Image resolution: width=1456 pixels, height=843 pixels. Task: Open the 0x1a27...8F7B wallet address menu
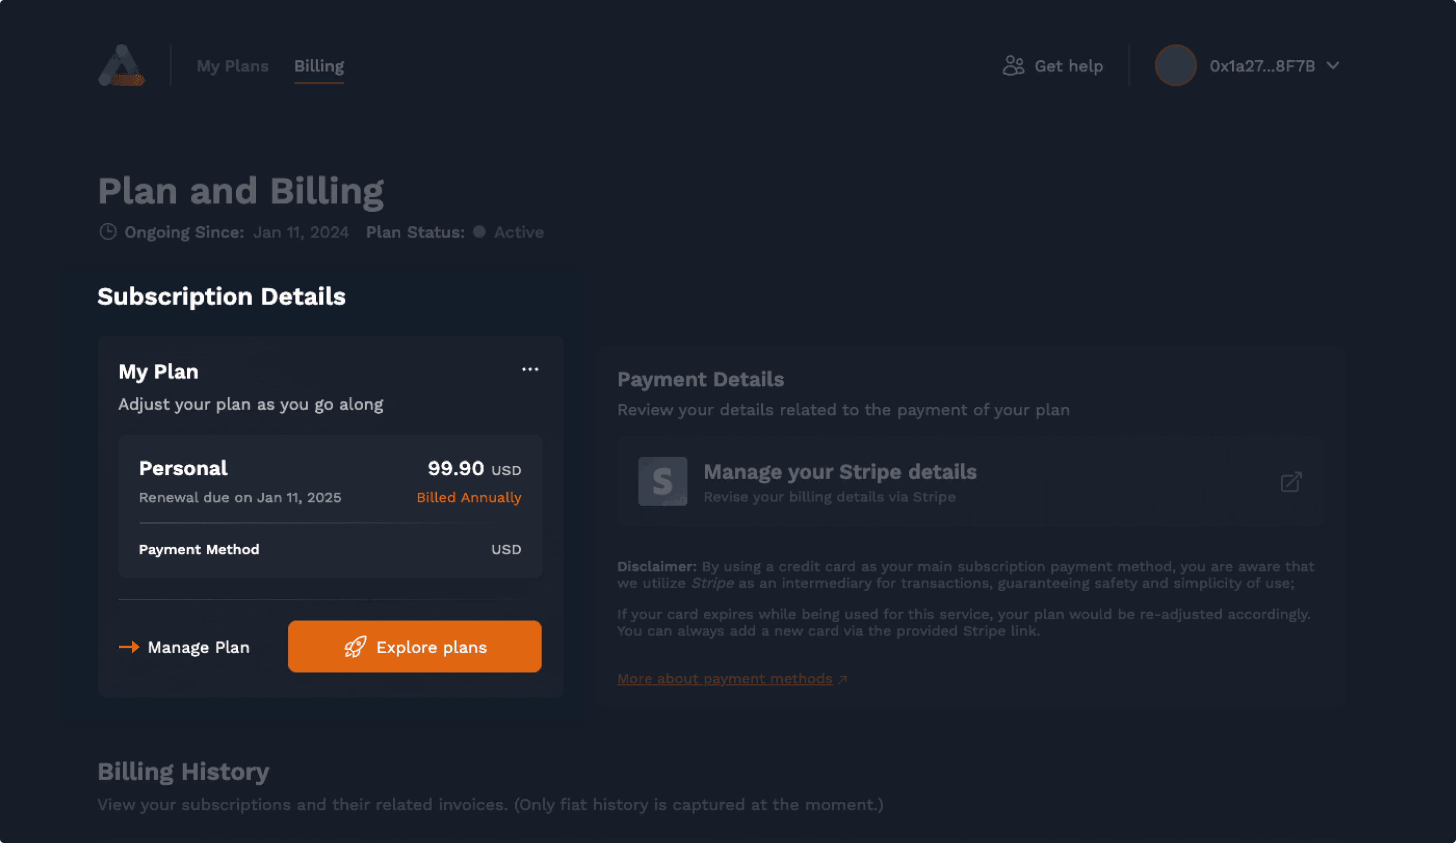(1262, 66)
